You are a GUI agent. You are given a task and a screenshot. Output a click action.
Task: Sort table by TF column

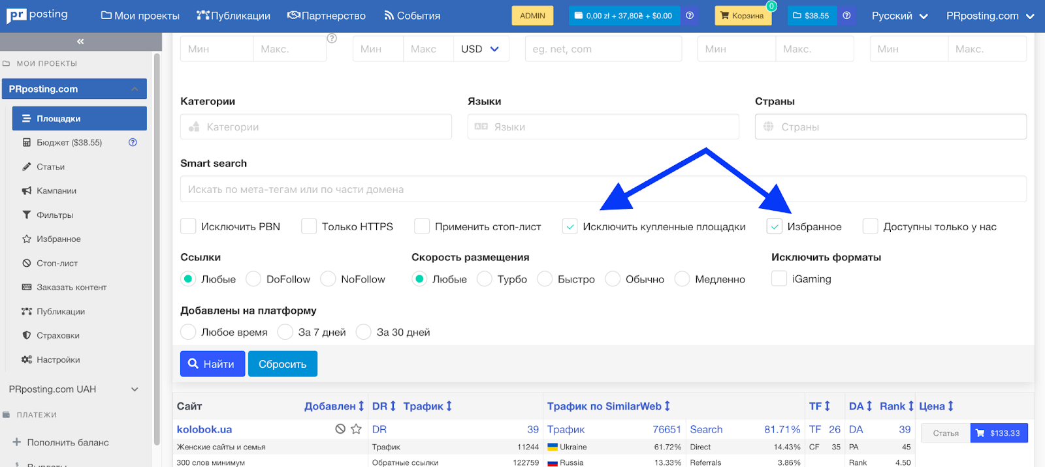tap(820, 406)
